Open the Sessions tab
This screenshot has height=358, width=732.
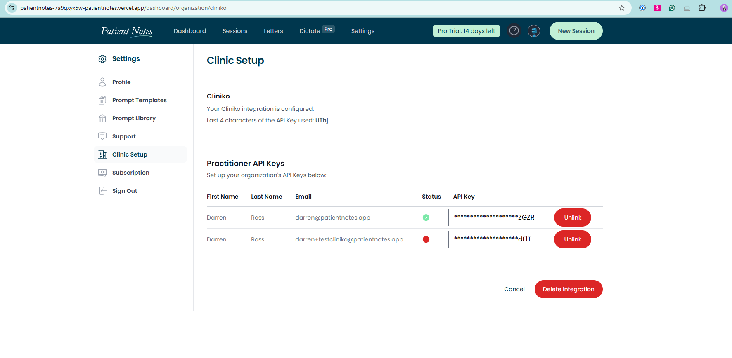pos(235,31)
